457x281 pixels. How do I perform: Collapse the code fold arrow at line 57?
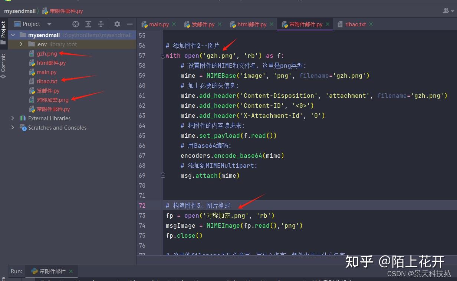click(163, 56)
